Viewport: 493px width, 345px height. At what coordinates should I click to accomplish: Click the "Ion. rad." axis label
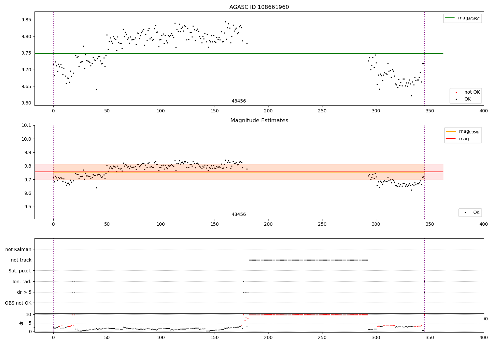point(22,282)
